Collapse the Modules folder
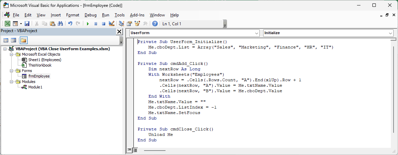The image size is (398, 155). (11, 82)
